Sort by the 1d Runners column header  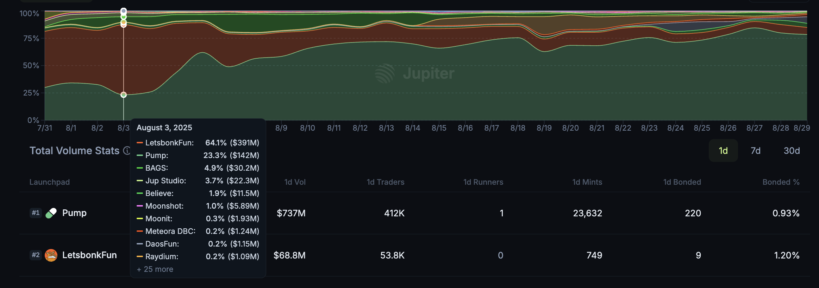tap(483, 182)
